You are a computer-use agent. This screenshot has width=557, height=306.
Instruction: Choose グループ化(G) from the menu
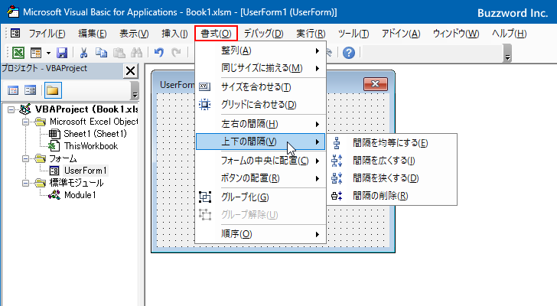[x=260, y=197]
